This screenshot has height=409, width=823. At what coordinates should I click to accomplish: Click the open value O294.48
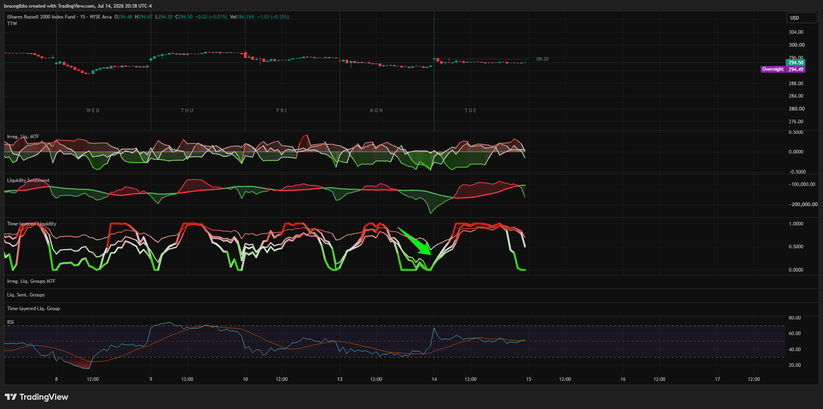coord(123,17)
